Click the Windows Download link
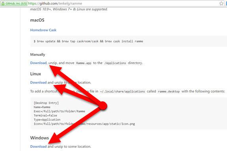This screenshot has height=151, width=227. [38, 147]
